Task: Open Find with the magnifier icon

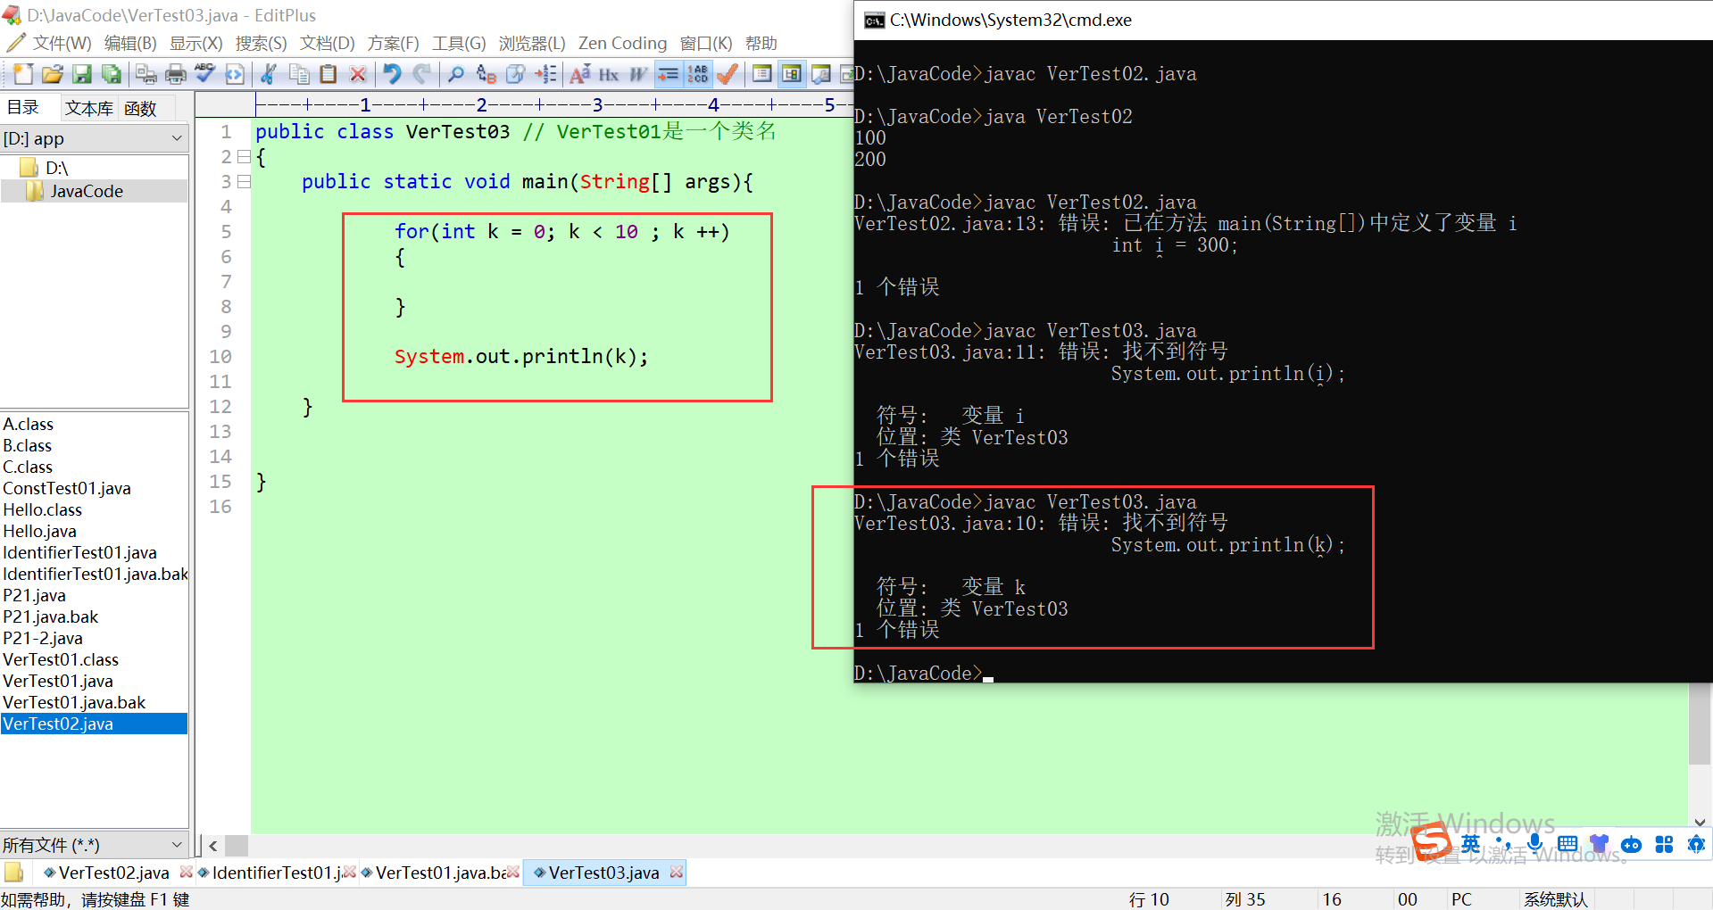Action: tap(456, 74)
